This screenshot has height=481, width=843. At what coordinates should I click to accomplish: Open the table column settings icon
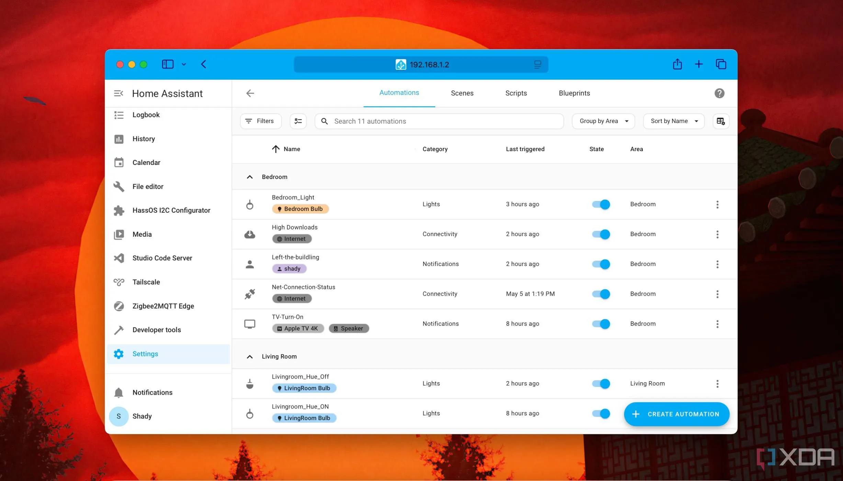pos(720,121)
